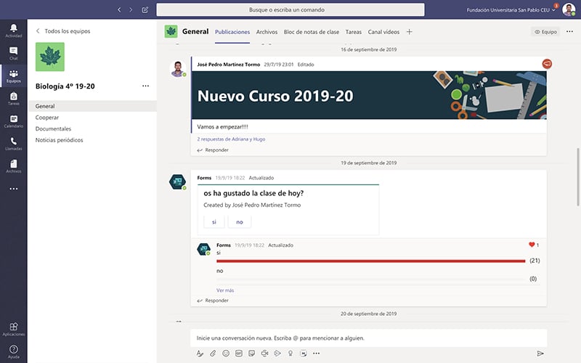
Task: Click the Forms app icon in composer
Action: (x=304, y=354)
